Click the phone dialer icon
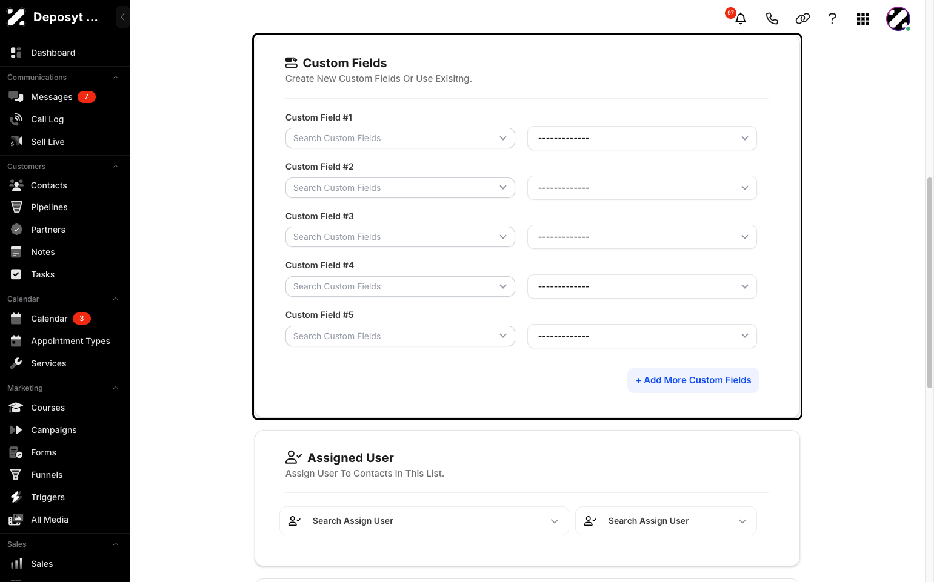This screenshot has height=582, width=934. coord(772,19)
